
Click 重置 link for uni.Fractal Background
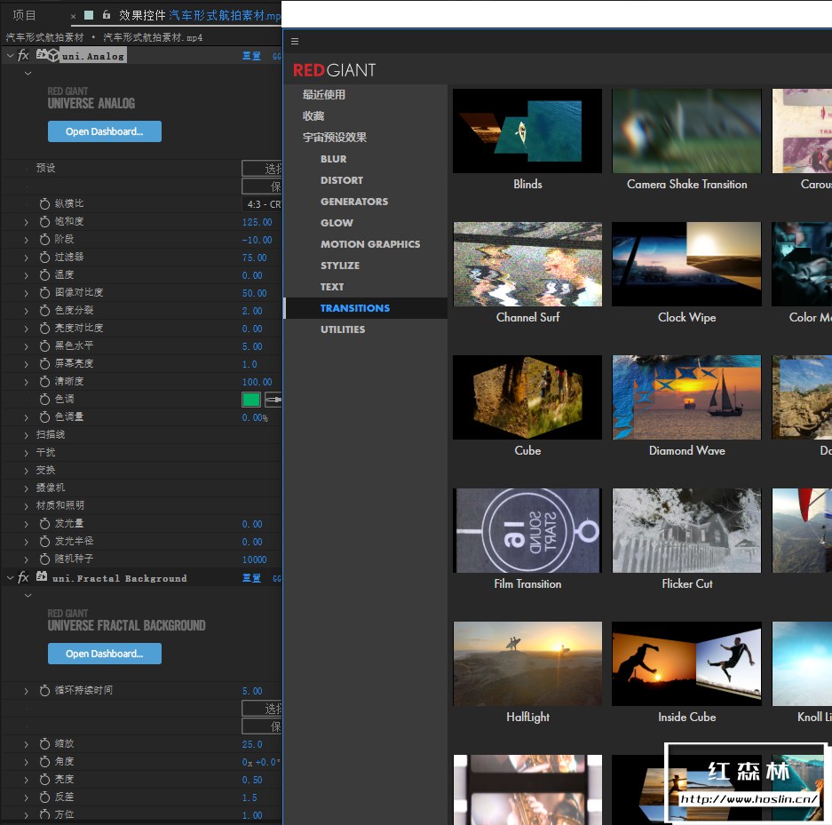(251, 578)
